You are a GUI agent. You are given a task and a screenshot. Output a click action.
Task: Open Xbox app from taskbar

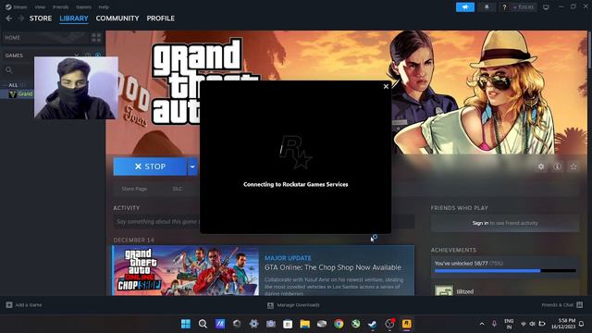[355, 324]
